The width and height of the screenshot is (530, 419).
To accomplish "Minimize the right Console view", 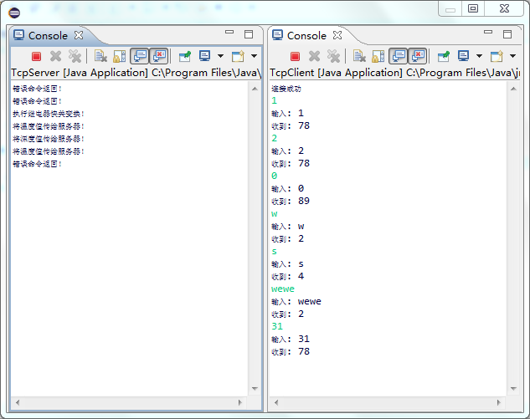I will (x=488, y=32).
